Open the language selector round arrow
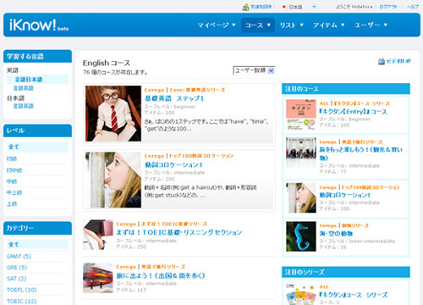 tap(314, 7)
